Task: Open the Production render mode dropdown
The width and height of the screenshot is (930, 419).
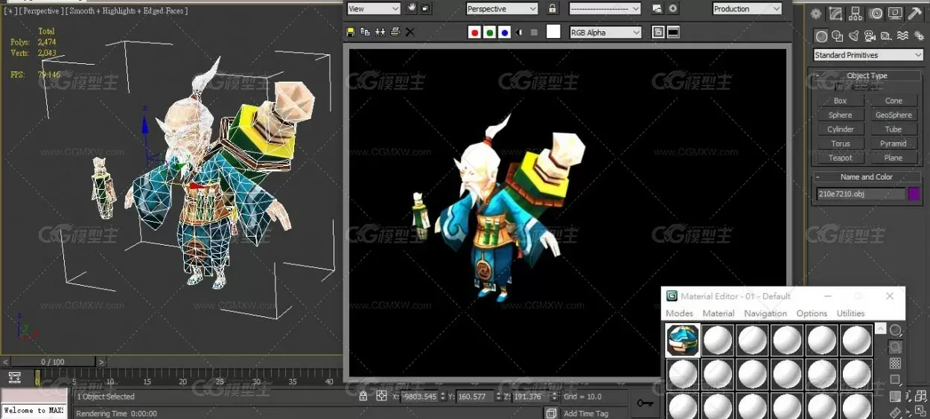Action: click(747, 9)
